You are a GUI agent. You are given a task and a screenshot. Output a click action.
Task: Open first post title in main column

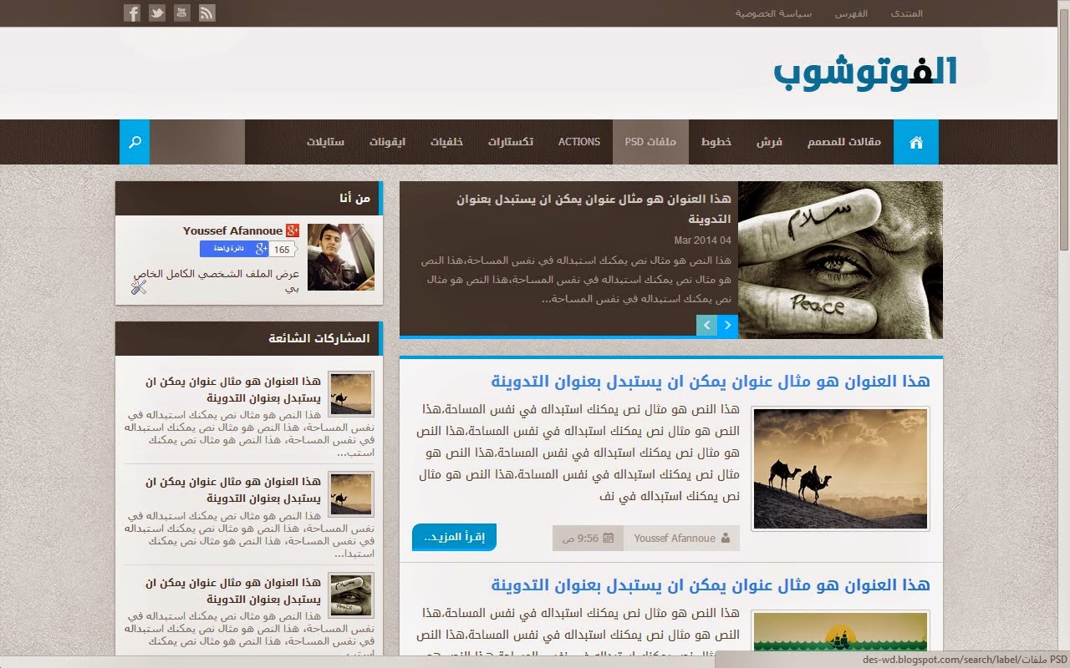click(711, 382)
